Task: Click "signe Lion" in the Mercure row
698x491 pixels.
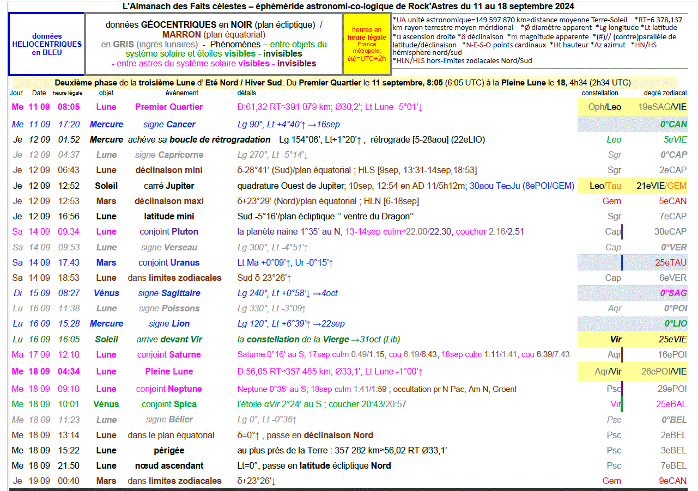Action: click(x=169, y=323)
